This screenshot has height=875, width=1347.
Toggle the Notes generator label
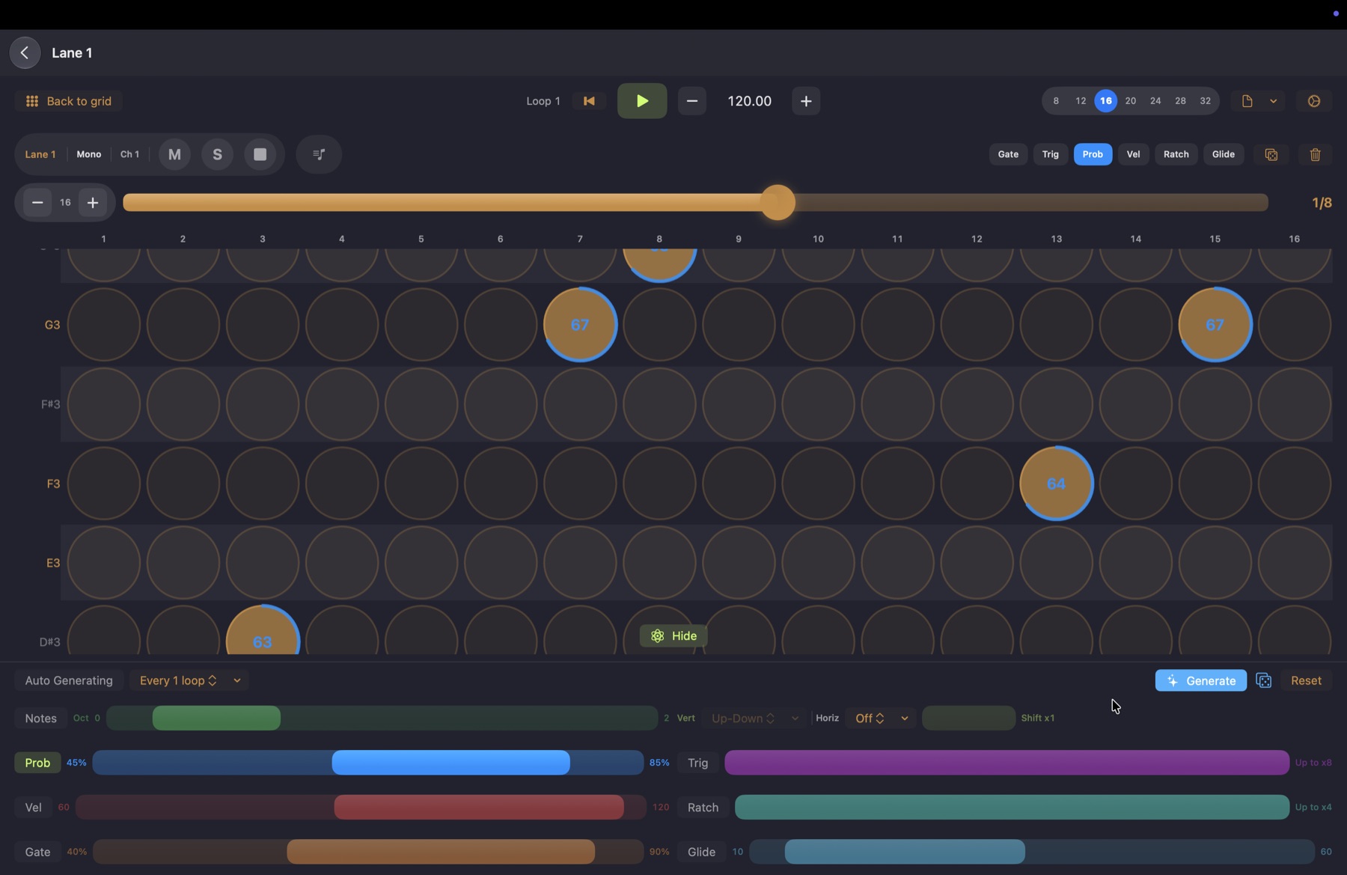pos(40,718)
